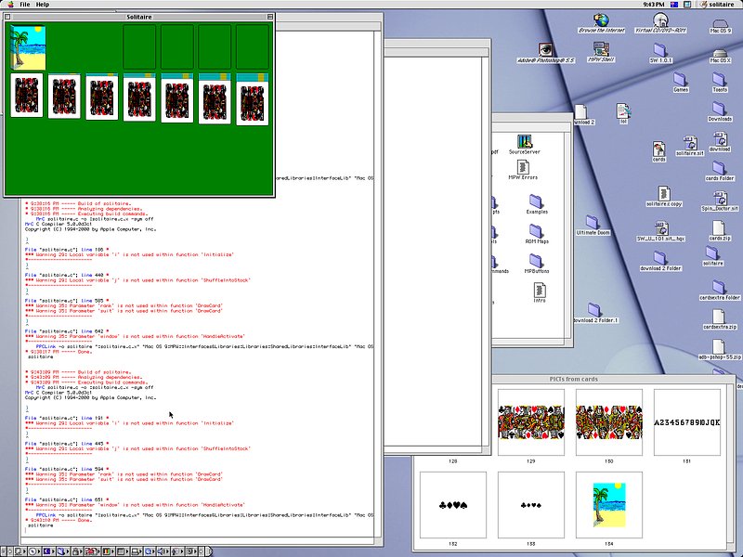Open the Help menu
Image resolution: width=743 pixels, height=557 pixels.
pos(43,5)
